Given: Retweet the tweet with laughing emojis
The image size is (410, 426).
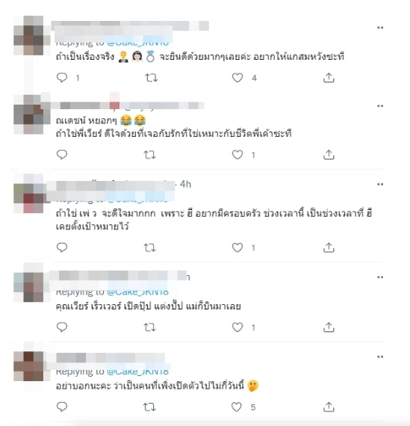Looking at the screenshot, I should (x=149, y=155).
